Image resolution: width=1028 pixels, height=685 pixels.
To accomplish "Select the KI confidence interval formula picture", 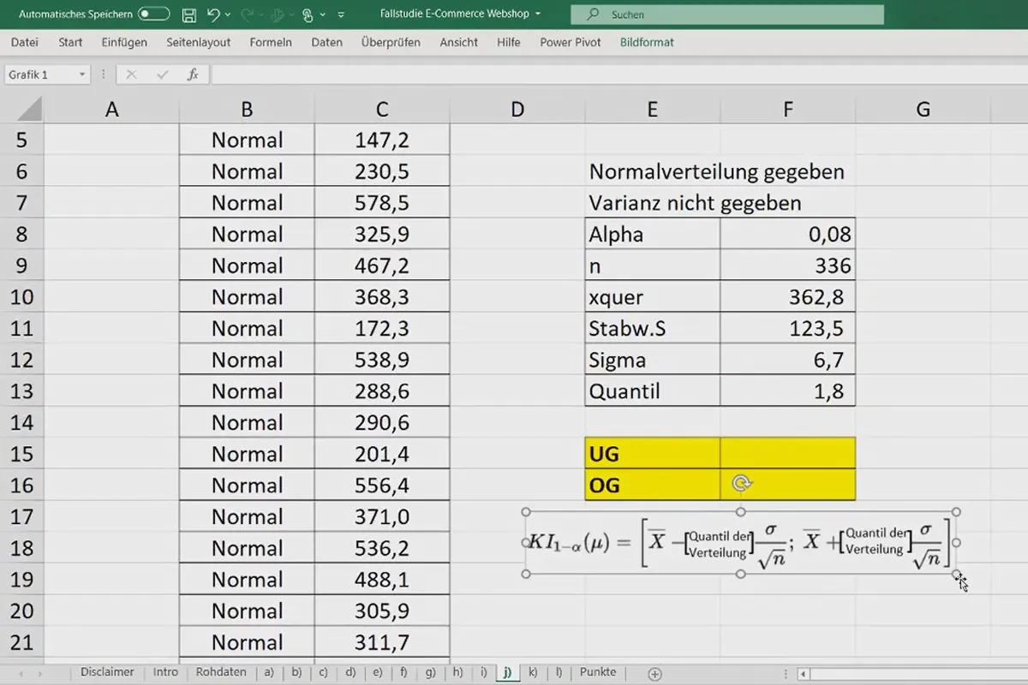I will [x=741, y=543].
